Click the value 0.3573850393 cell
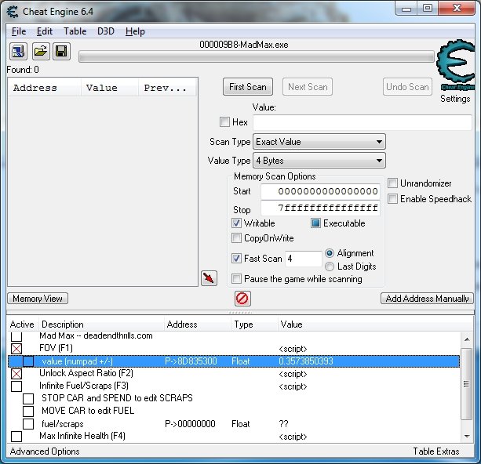The width and height of the screenshot is (481, 464). coord(306,361)
